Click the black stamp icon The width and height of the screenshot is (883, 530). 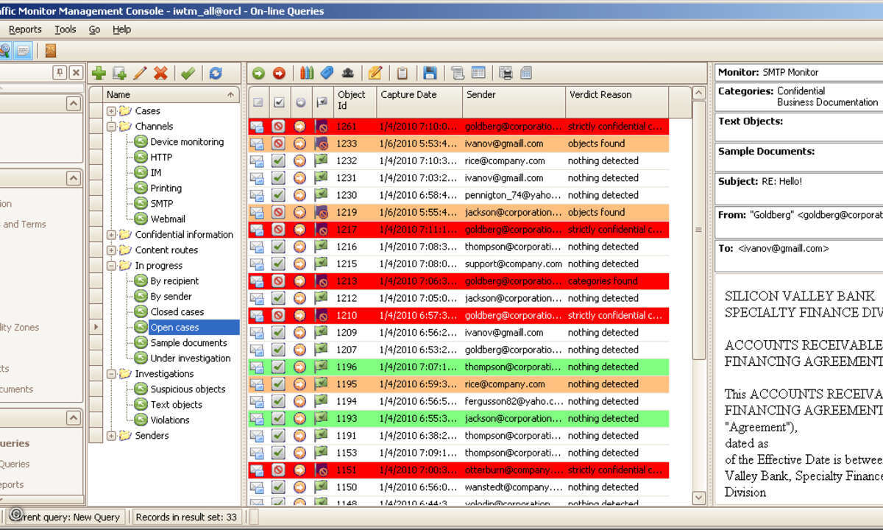[347, 73]
